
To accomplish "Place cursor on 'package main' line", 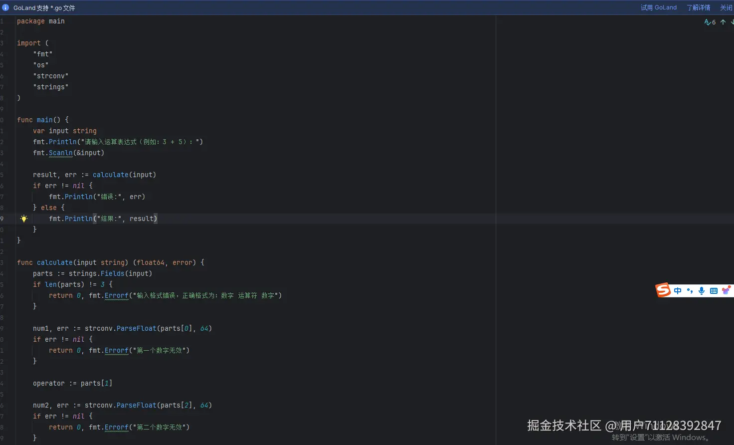I will [x=41, y=21].
